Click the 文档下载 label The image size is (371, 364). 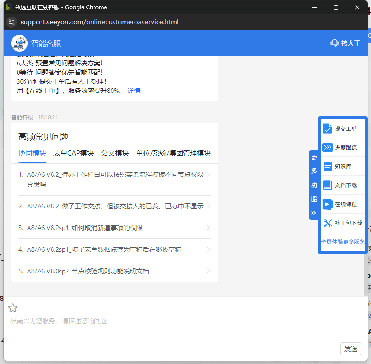point(346,185)
